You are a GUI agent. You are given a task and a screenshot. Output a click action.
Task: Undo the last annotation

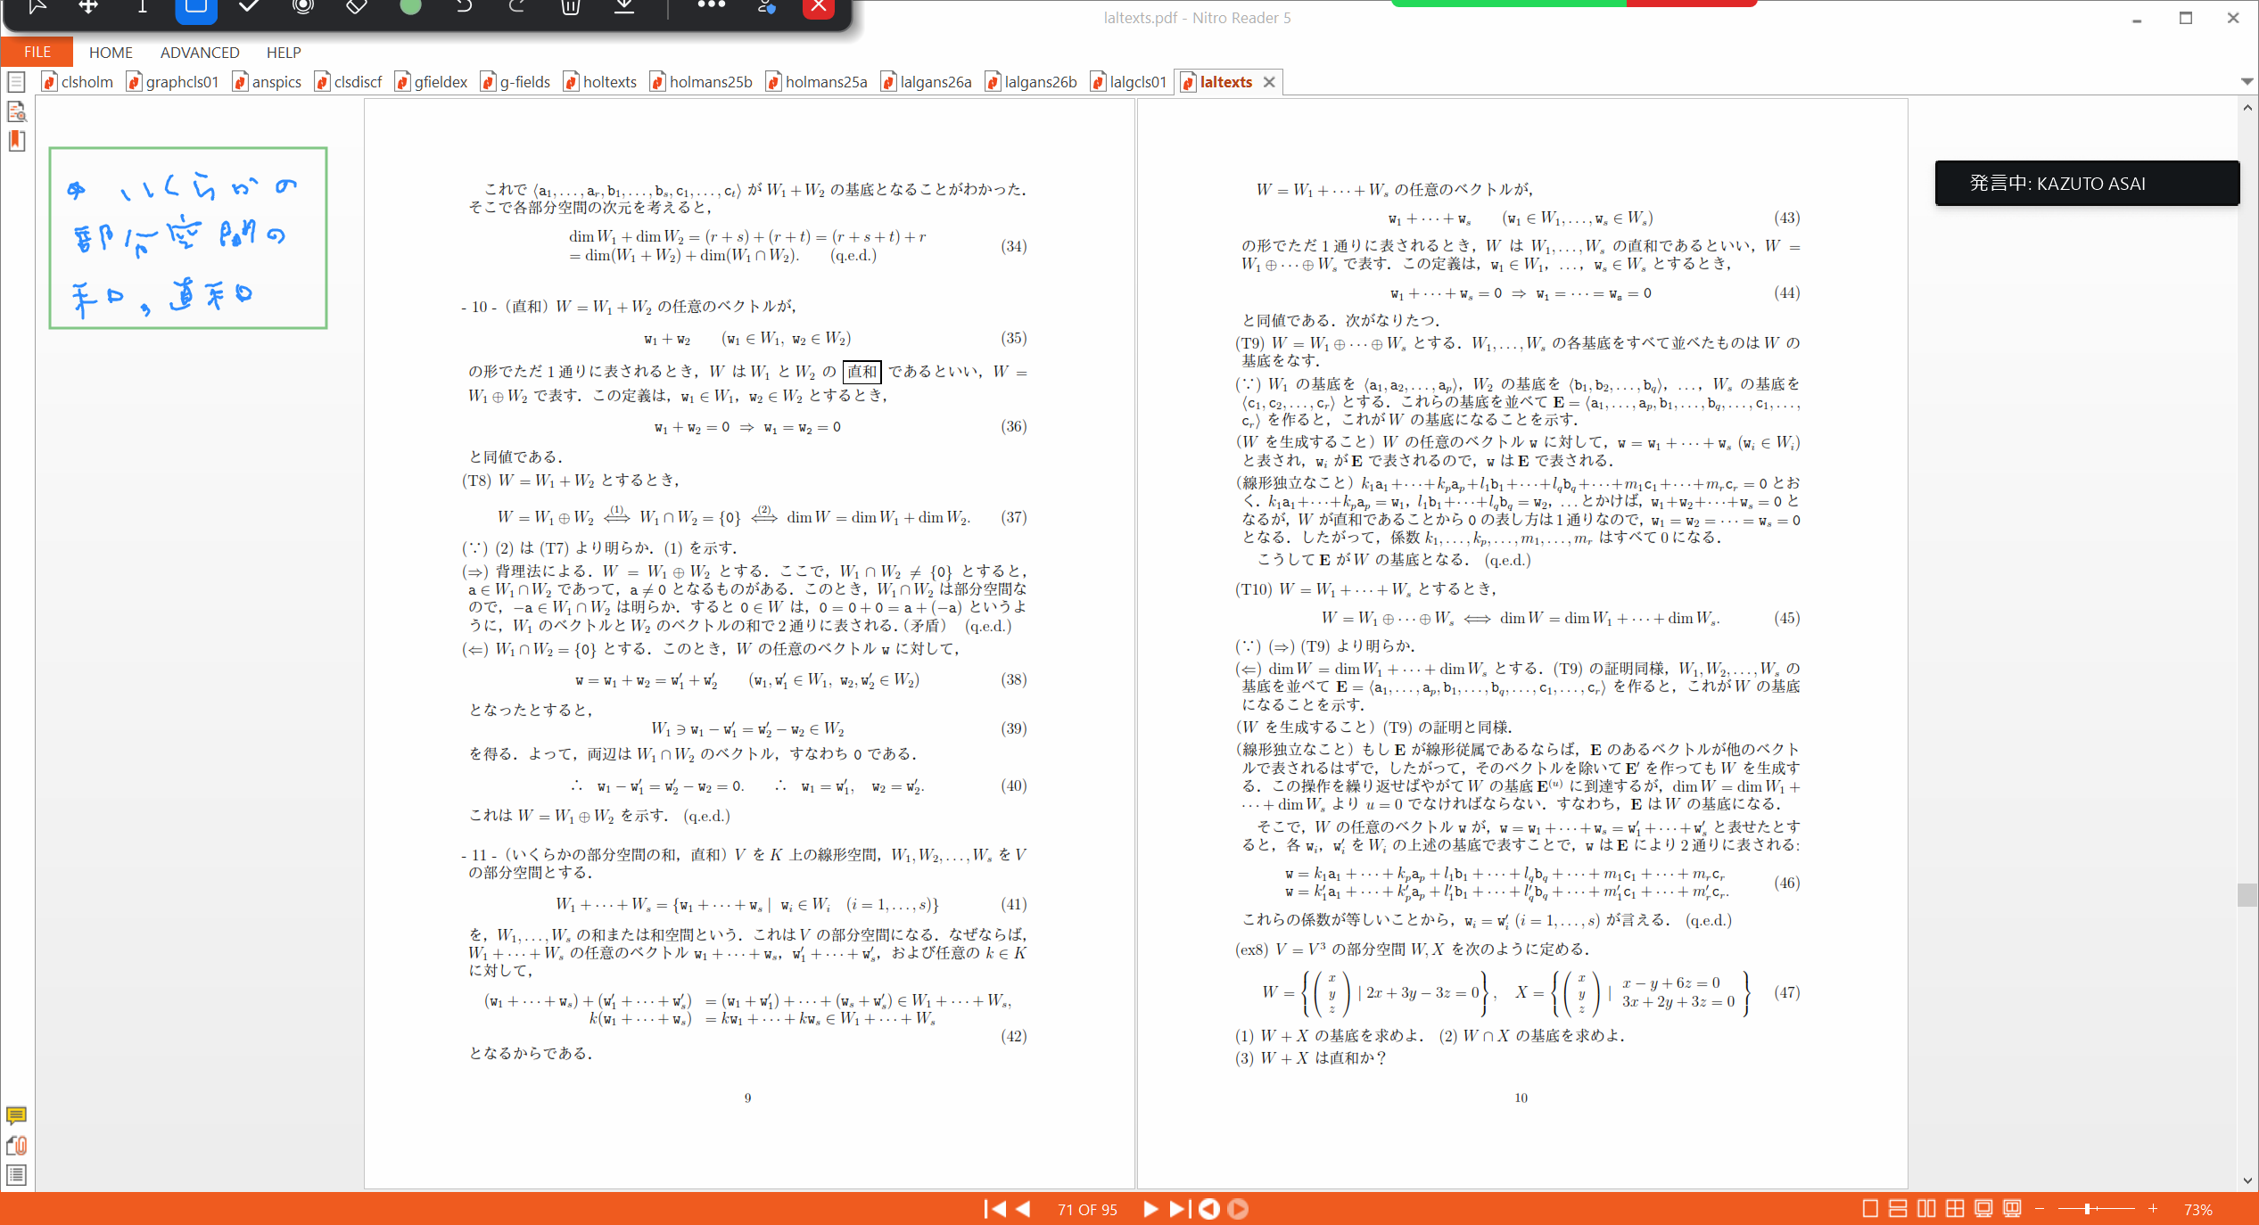pyautogui.click(x=464, y=7)
